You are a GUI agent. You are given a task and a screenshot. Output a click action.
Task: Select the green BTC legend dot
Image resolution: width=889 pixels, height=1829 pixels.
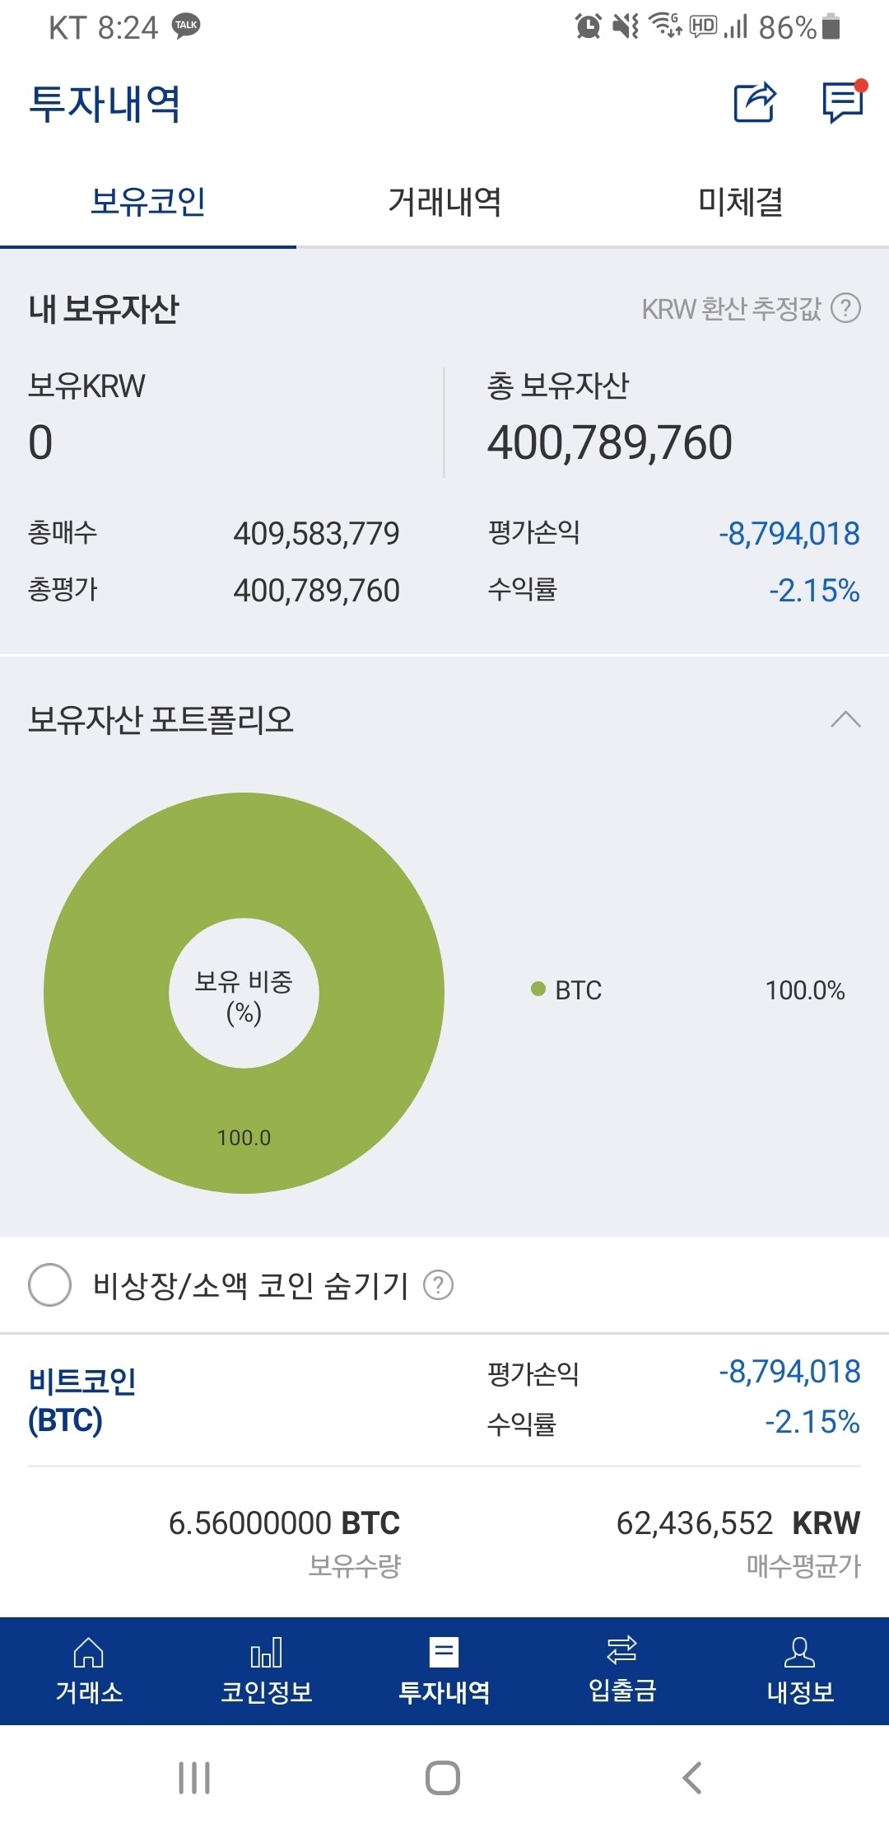(x=539, y=990)
